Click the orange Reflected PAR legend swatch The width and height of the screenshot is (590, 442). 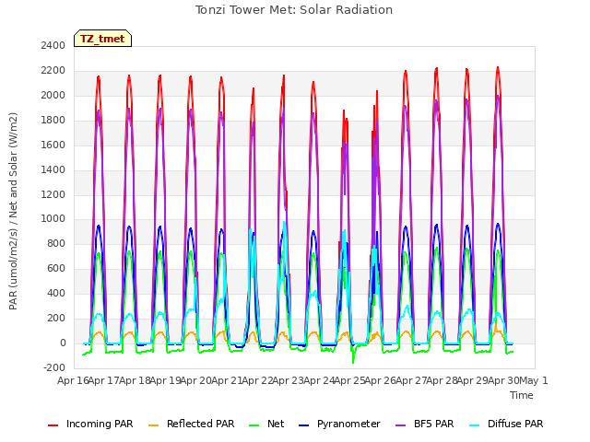(154, 425)
